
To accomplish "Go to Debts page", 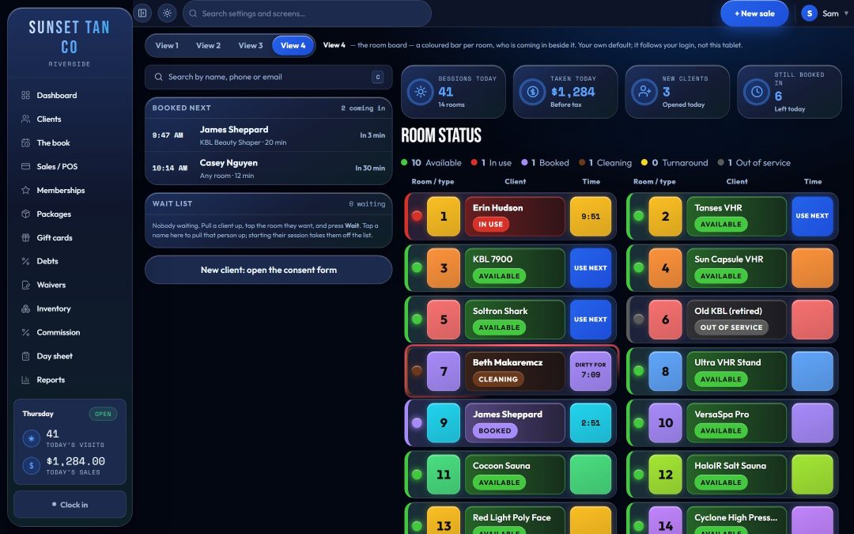I will point(70,261).
